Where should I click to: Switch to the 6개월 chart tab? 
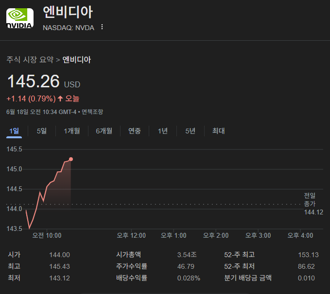[104, 131]
